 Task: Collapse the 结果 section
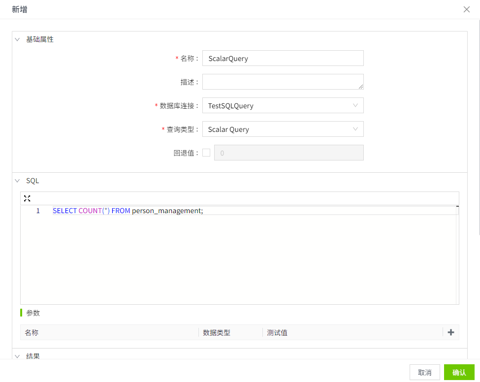[x=17, y=356]
